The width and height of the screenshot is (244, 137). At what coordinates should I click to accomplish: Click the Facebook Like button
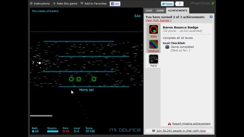click(115, 4)
